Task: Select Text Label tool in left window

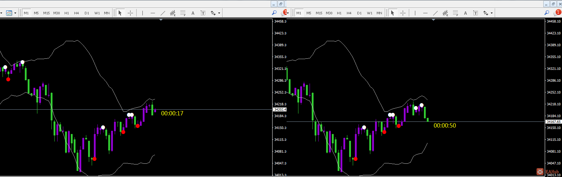Action: (x=203, y=13)
